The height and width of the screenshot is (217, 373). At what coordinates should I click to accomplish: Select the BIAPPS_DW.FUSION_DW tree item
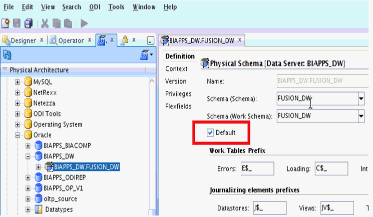tap(86, 167)
